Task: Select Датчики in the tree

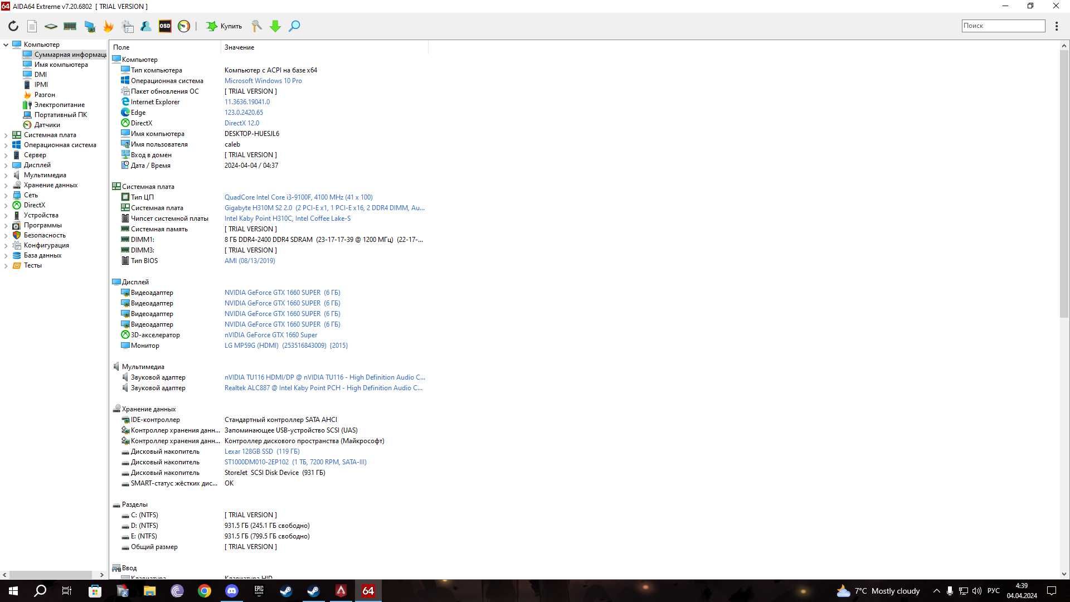Action: [x=42, y=125]
